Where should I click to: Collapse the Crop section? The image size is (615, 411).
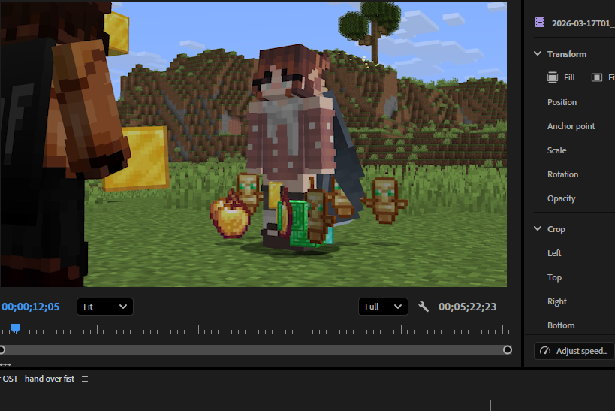(538, 228)
